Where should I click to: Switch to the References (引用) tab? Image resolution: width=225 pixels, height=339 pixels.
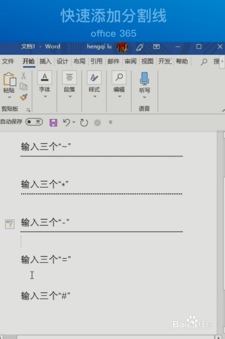coord(96,62)
